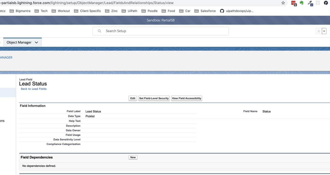Open the Zinc bookmarks folder
This screenshot has height=175, width=330.
point(111,11)
